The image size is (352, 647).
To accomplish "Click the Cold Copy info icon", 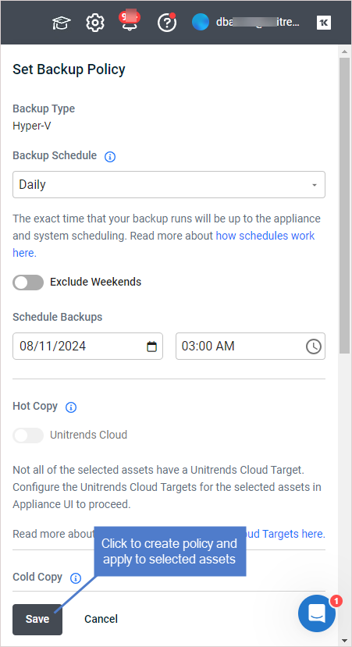I will (x=76, y=578).
